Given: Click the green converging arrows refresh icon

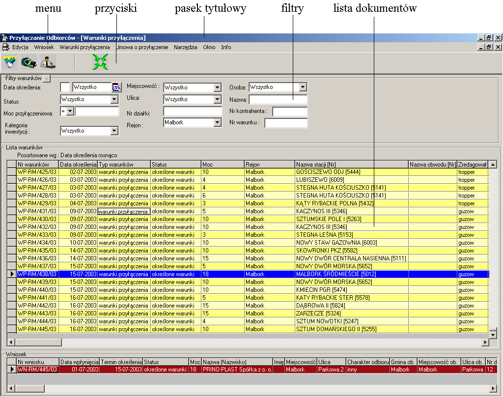Looking at the screenshot, I should pos(100,62).
